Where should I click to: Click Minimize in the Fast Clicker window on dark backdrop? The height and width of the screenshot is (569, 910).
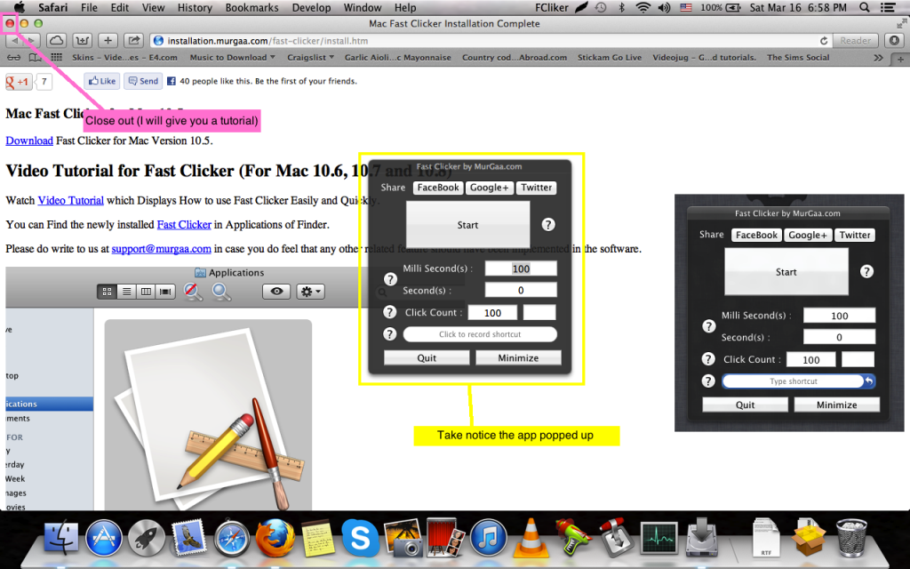[837, 405]
